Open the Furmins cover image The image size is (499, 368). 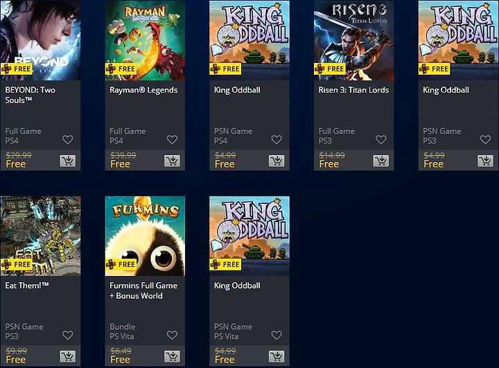click(x=145, y=236)
